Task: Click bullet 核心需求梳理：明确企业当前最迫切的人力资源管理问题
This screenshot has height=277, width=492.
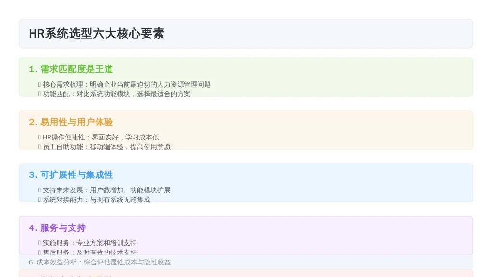Action: point(126,85)
